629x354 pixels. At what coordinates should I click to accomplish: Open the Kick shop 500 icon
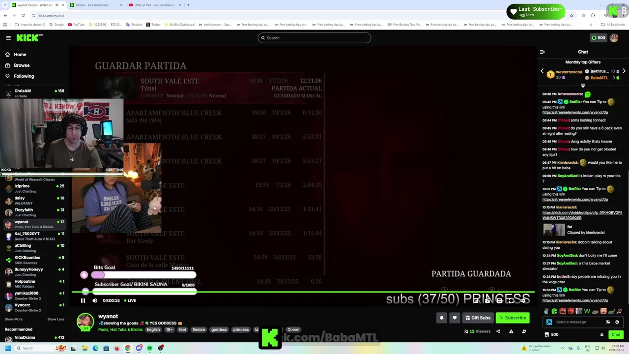[x=552, y=335]
